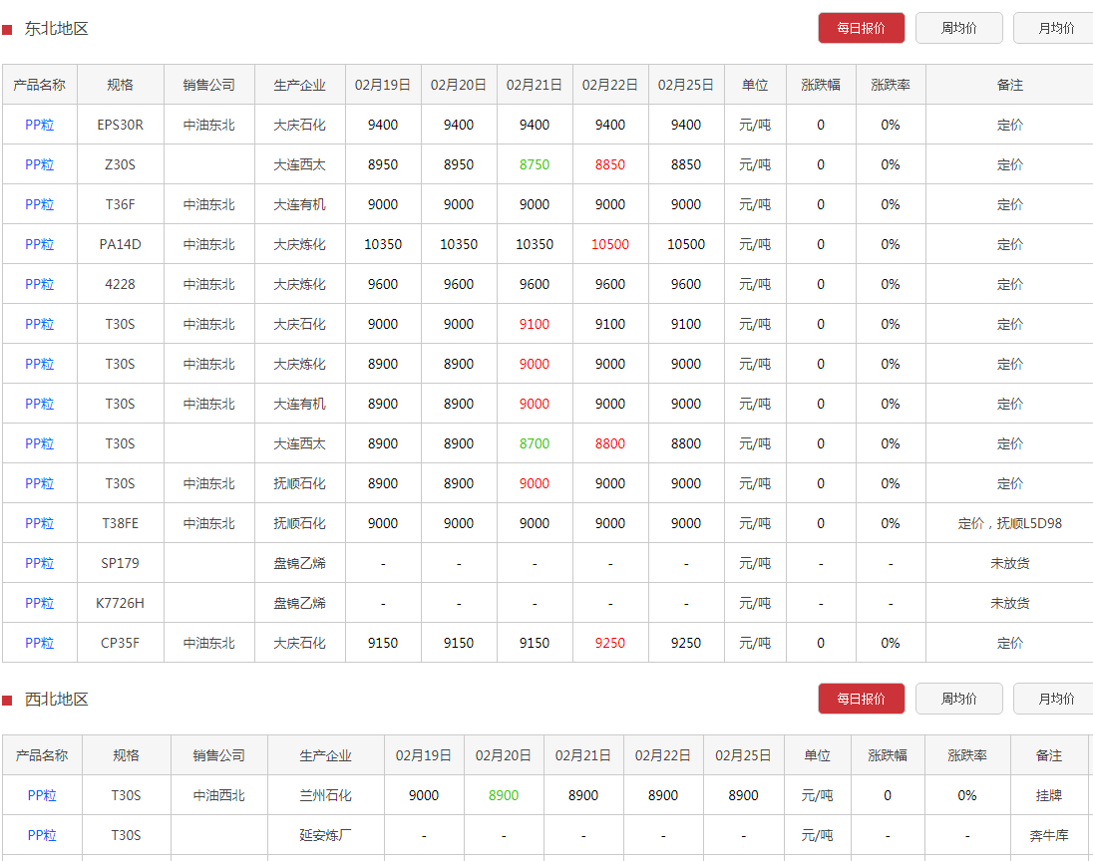This screenshot has height=861, width=1093.
Task: Open PP粒 link in 延安炼厂 row
Action: 42,835
